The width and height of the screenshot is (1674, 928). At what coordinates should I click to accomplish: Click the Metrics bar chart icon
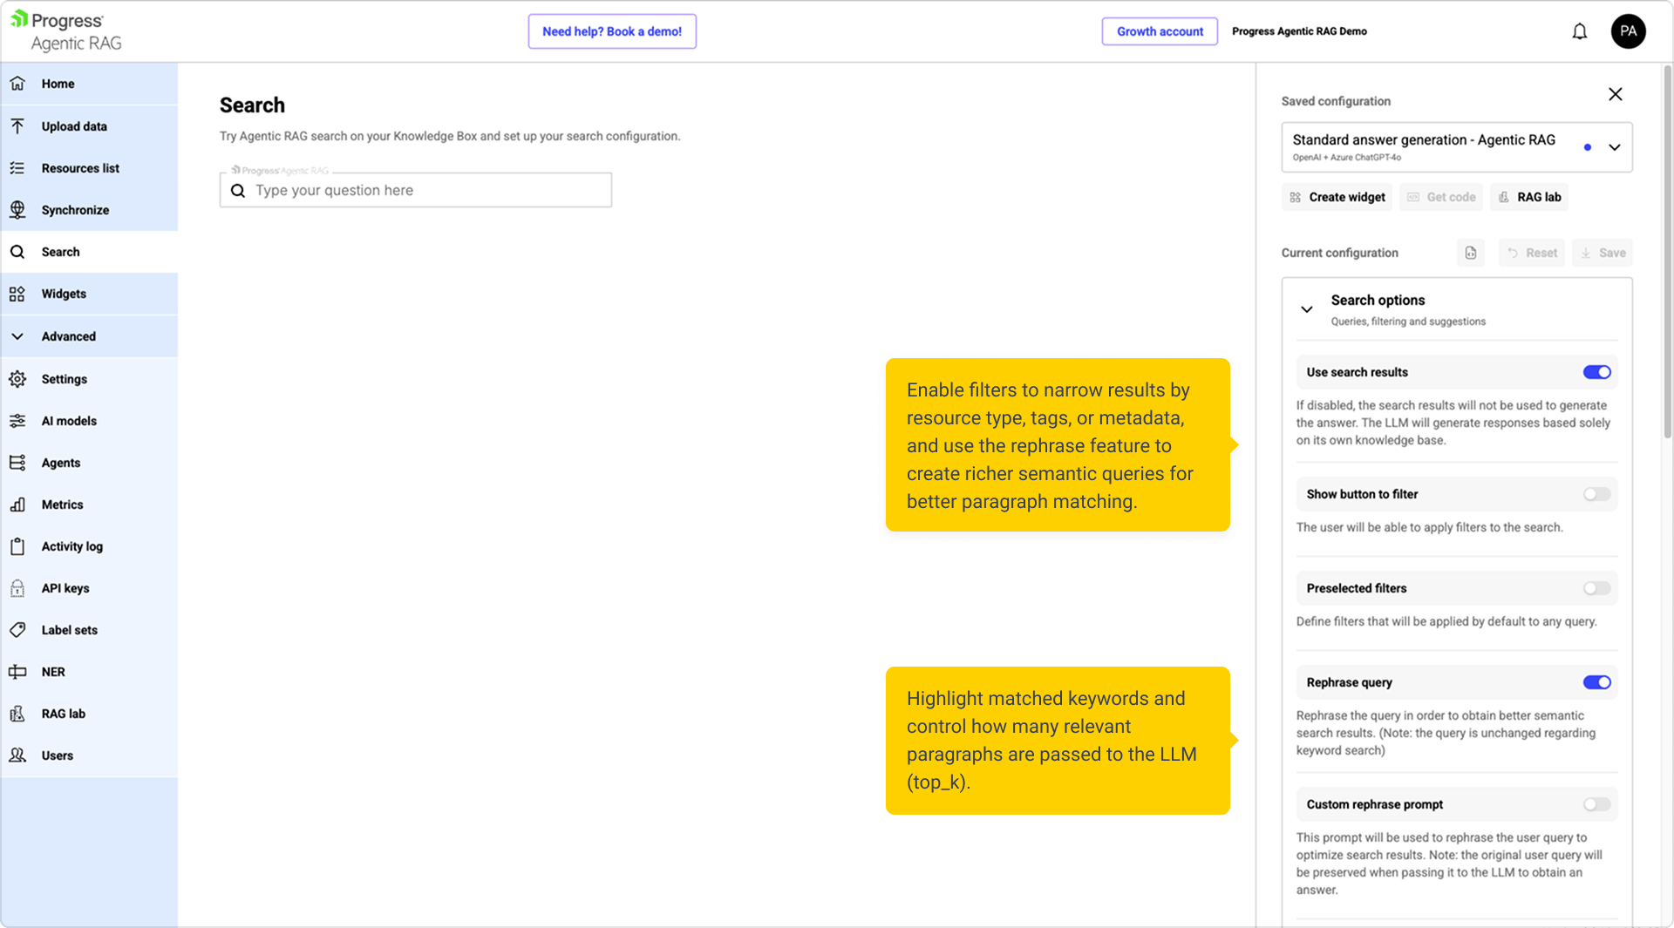pyautogui.click(x=17, y=505)
